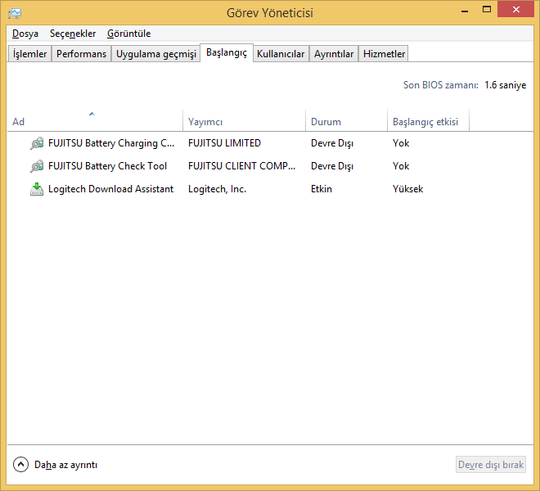Maximize the Görev Yöneticisi window
The image size is (540, 491).
487,10
